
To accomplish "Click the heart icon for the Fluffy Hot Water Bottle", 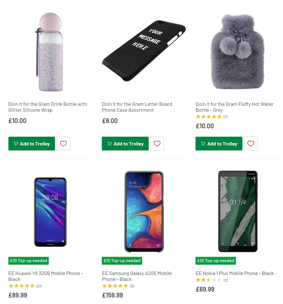I will pyautogui.click(x=251, y=144).
